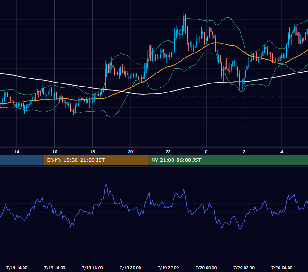308x272 pixels.
Task: Click the NY 21:00-06:00 JST session bar
Action: click(228, 160)
